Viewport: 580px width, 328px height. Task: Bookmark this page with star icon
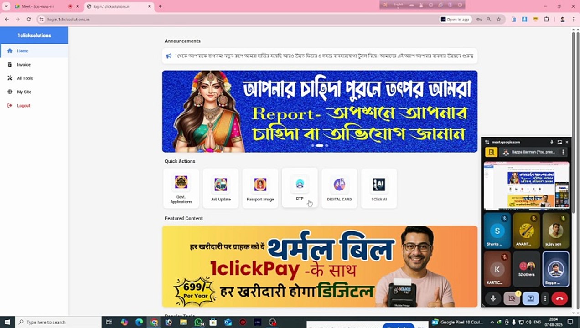(498, 20)
